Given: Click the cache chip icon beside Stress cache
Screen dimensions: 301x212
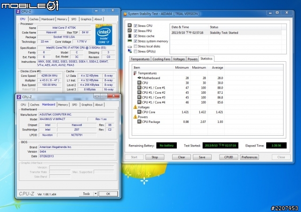Looking at the screenshot, I should (130, 36).
